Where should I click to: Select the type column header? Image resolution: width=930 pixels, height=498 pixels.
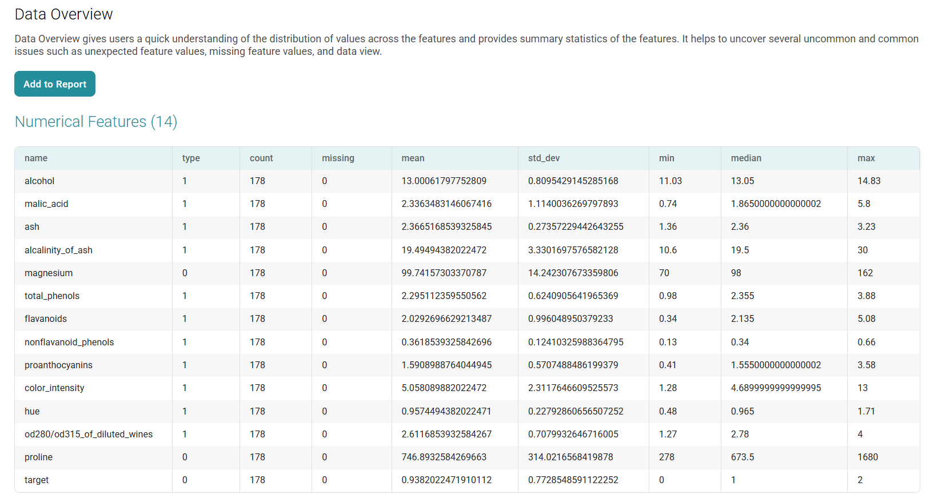click(191, 158)
